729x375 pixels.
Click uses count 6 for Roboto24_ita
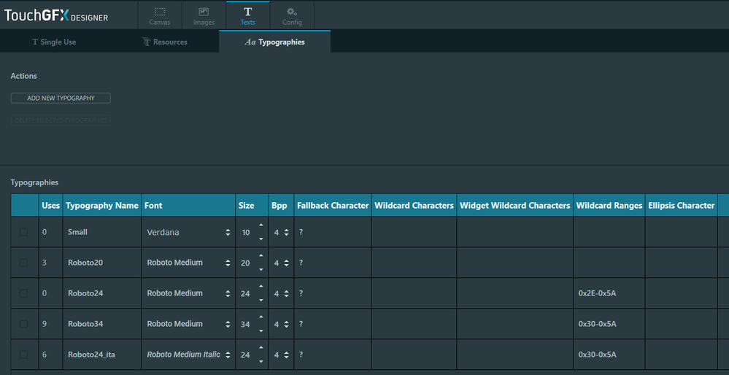pyautogui.click(x=45, y=354)
